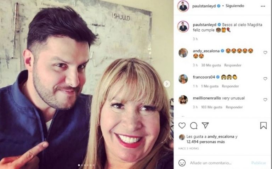The image size is (272, 169).
Task: Open andy_escalona's profile picture
Action: pos(183,53)
